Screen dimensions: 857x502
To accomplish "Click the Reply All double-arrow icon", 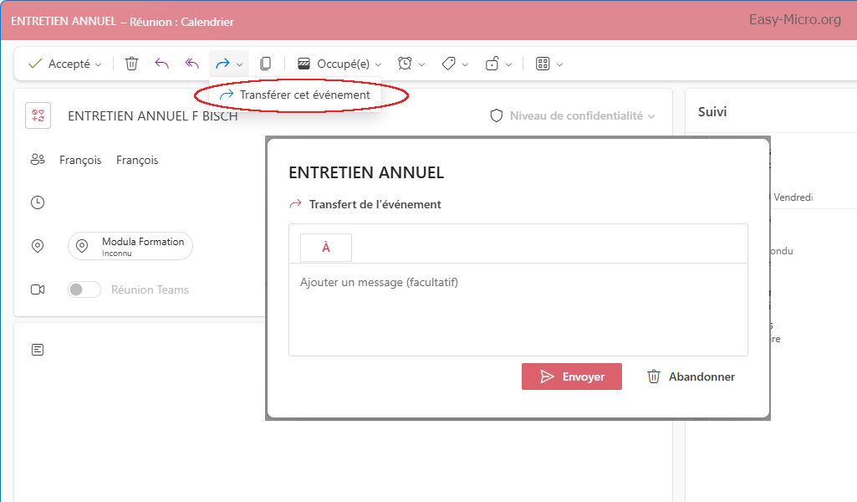I will point(191,64).
